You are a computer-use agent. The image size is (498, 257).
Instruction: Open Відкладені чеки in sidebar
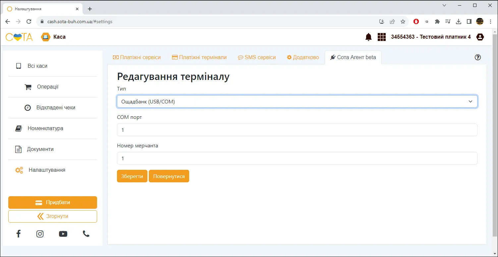[53, 108]
